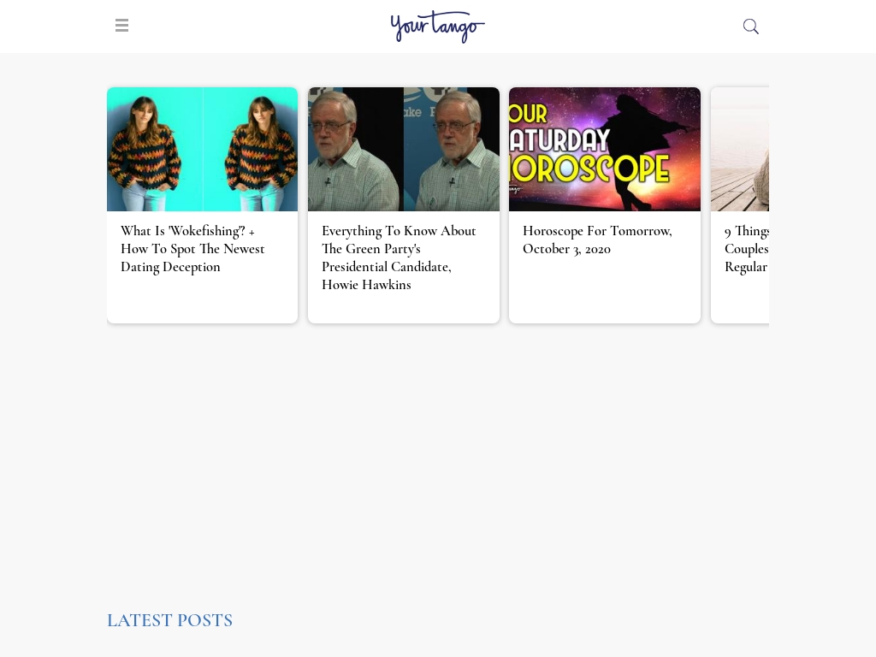Open the hamburger navigation menu
The width and height of the screenshot is (876, 657).
click(121, 25)
